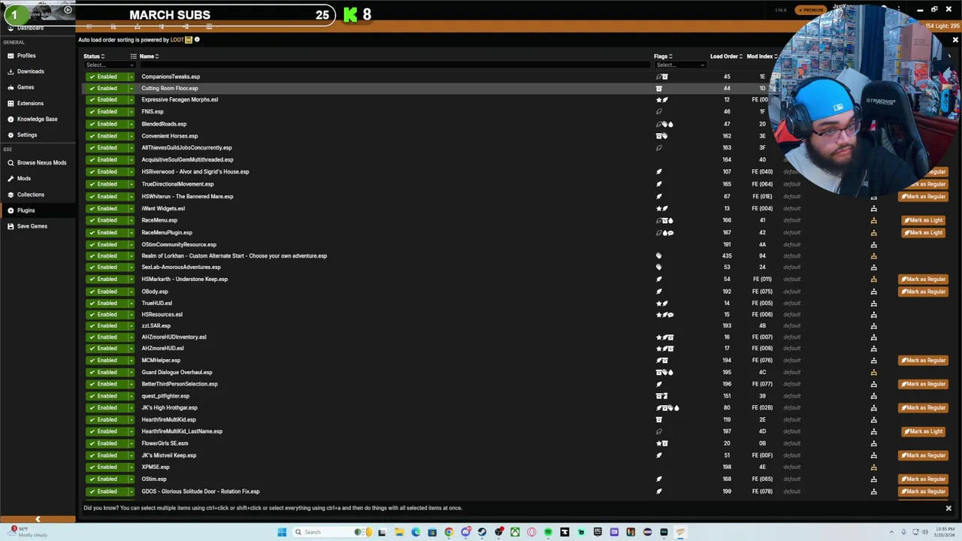Expand the status arrow for TrueDirectionalMovement.esp
This screenshot has height=541, width=962.
(x=131, y=184)
